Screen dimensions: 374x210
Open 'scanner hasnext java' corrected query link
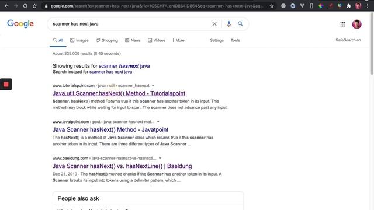click(x=124, y=66)
